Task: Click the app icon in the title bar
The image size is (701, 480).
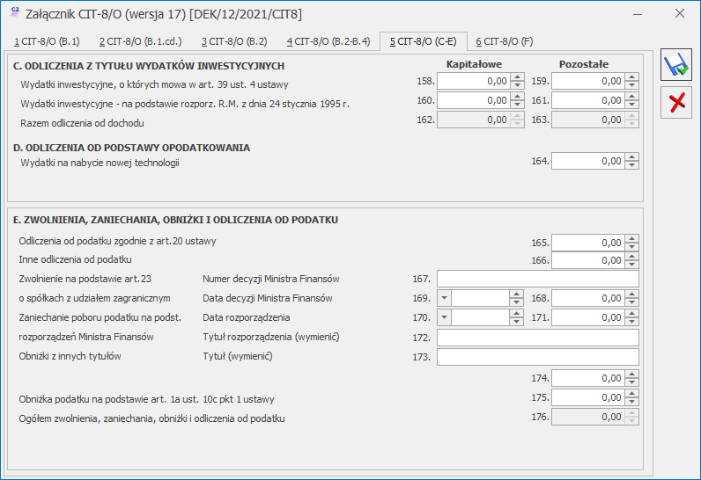Action: coord(14,12)
